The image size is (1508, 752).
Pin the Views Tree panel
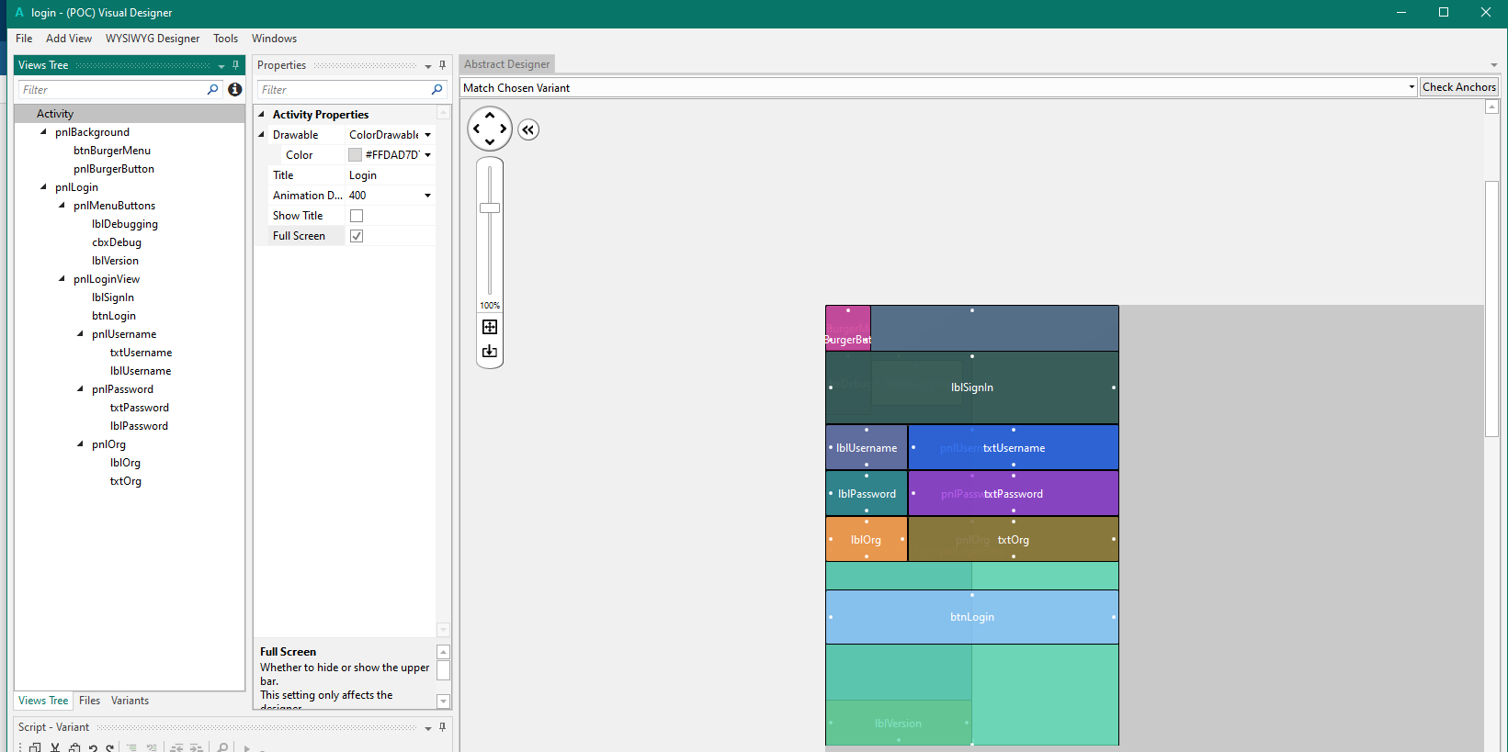coord(236,65)
